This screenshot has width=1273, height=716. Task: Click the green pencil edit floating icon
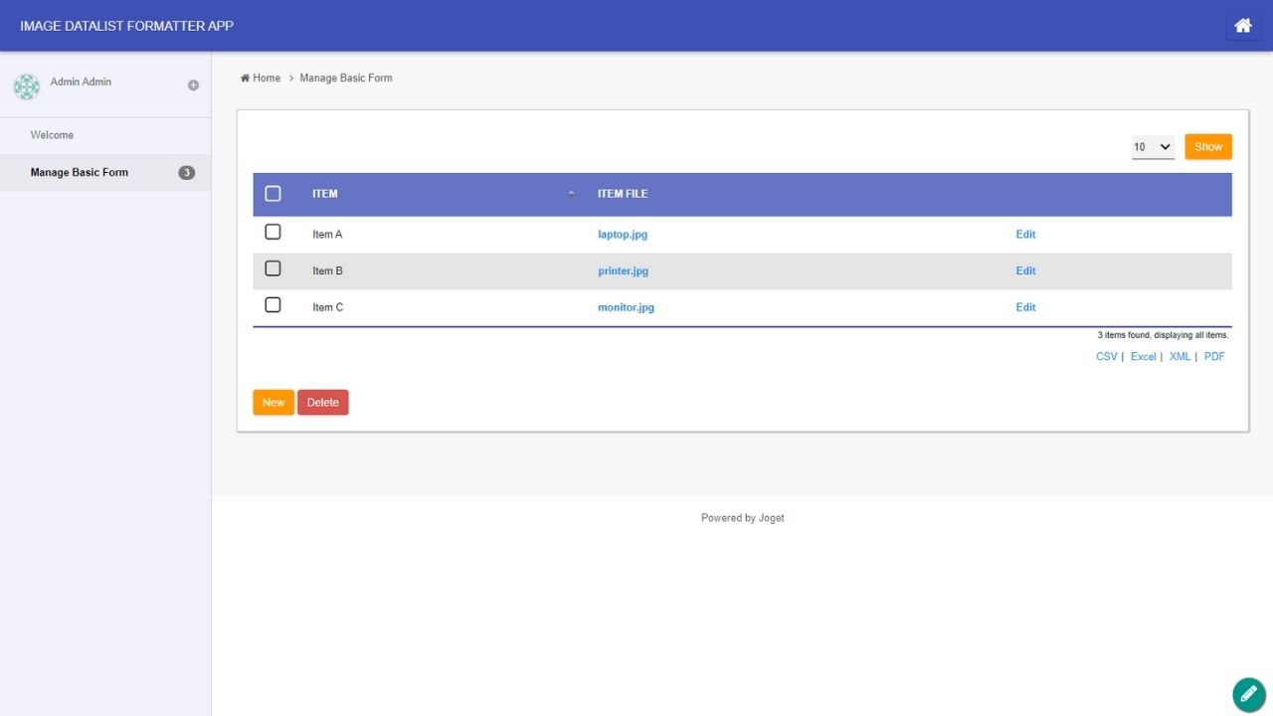click(x=1248, y=694)
